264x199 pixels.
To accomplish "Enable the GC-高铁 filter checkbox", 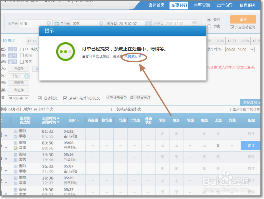I will (22, 49).
